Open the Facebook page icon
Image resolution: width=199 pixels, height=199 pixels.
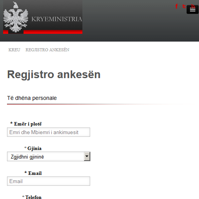pyautogui.click(x=176, y=6)
